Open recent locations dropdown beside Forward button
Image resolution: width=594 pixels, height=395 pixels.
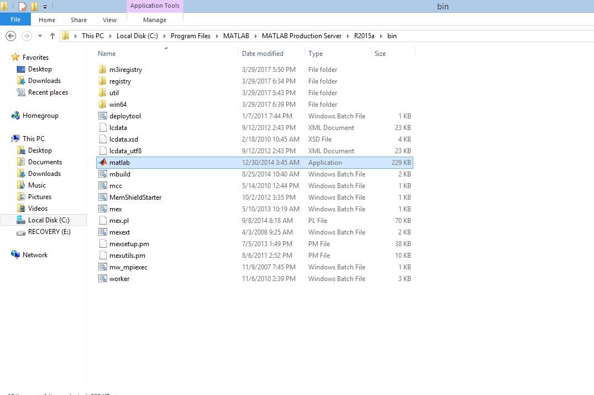39,35
